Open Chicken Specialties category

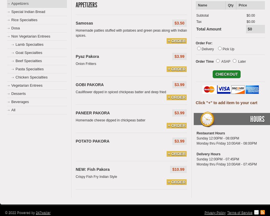coord(31,77)
